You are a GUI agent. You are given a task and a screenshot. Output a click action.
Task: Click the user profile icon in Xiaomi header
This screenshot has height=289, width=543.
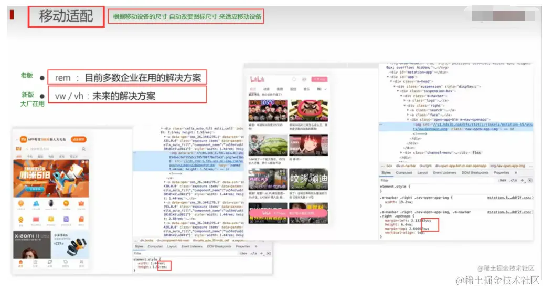(x=83, y=149)
